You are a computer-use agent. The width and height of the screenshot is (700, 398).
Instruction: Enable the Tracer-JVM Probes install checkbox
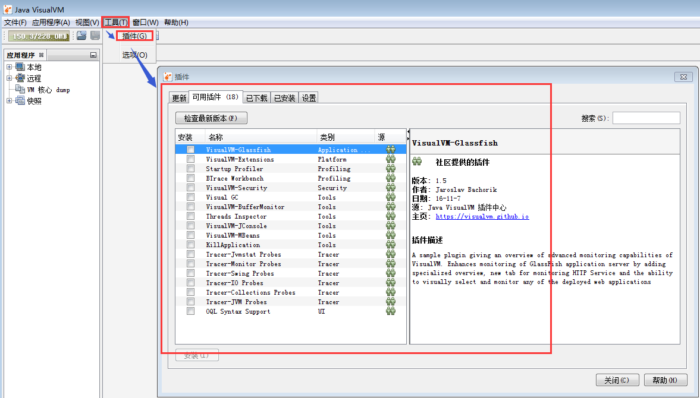(x=190, y=302)
